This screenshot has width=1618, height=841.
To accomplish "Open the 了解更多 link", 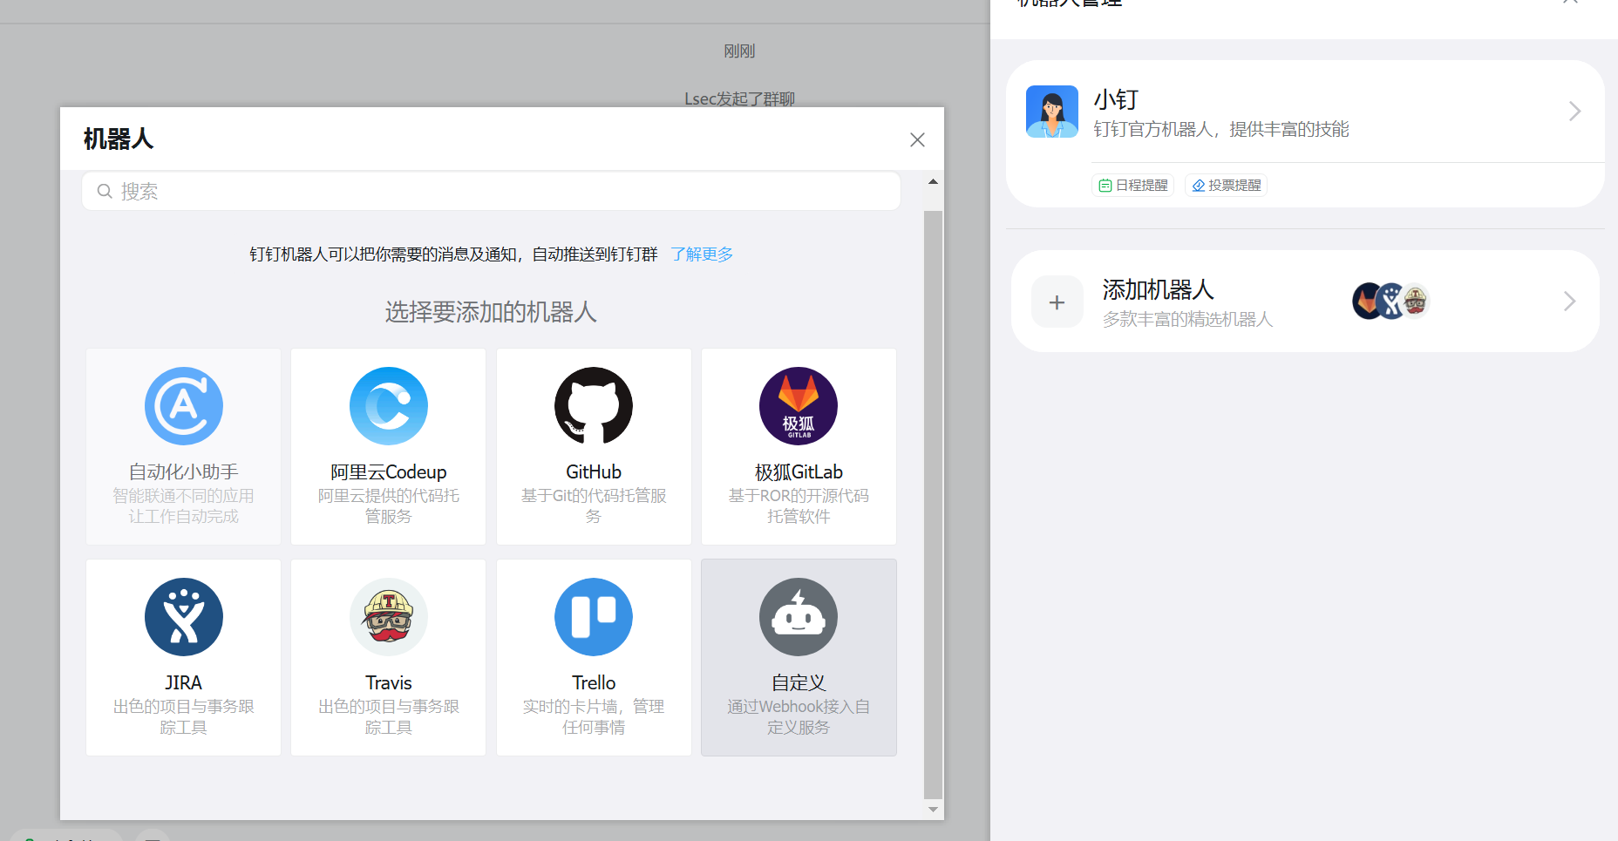I will 702,254.
